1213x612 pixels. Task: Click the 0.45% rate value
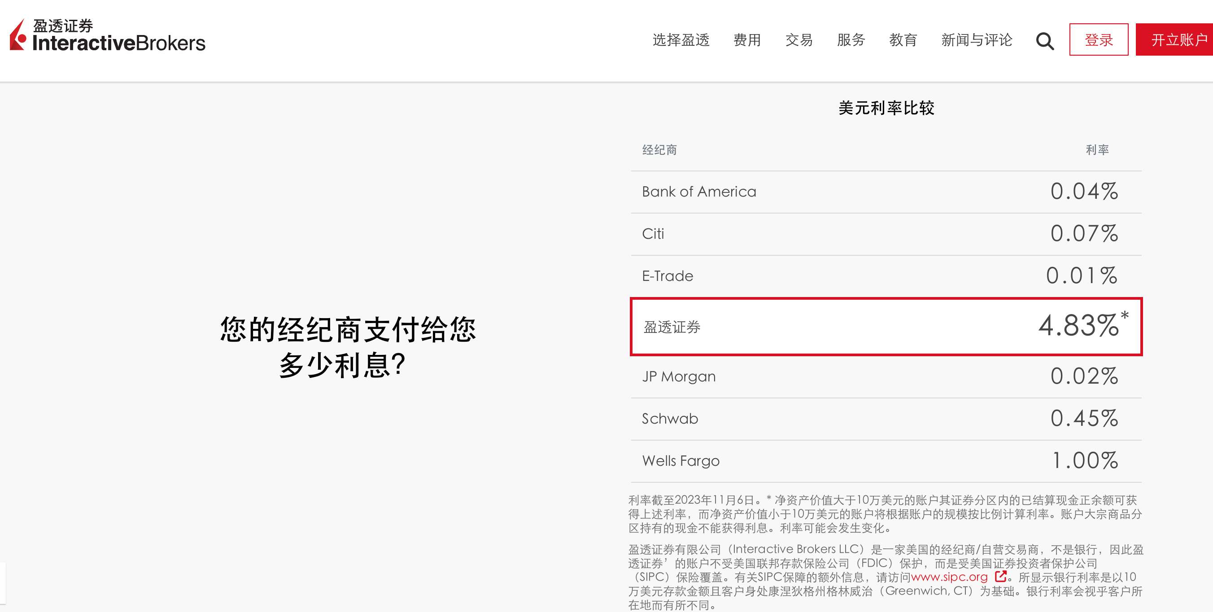click(1084, 418)
